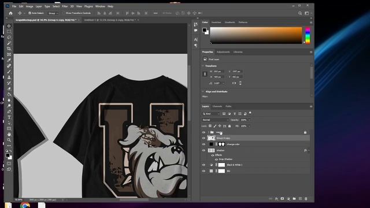Select the Rectangular Marquee tool
370x208 pixels.
pos(9,32)
